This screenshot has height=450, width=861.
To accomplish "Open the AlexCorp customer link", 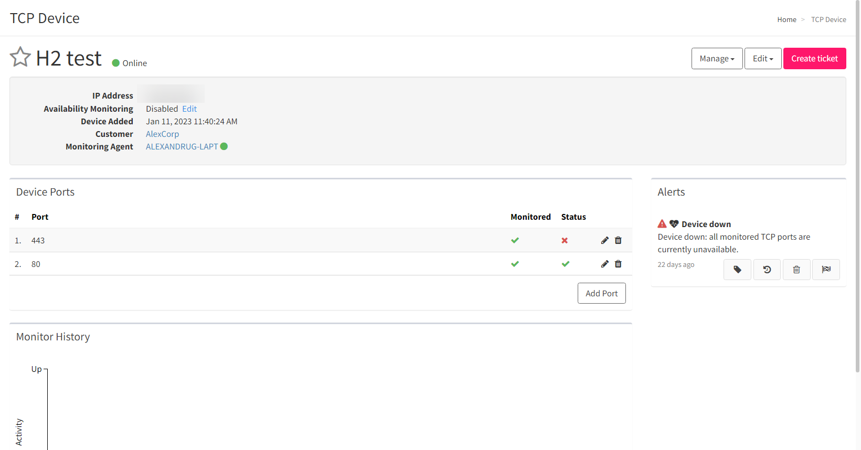I will [162, 134].
